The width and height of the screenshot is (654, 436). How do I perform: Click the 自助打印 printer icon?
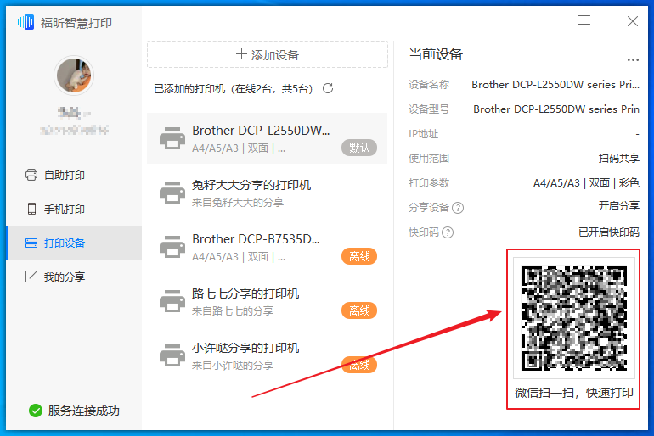coord(31,175)
